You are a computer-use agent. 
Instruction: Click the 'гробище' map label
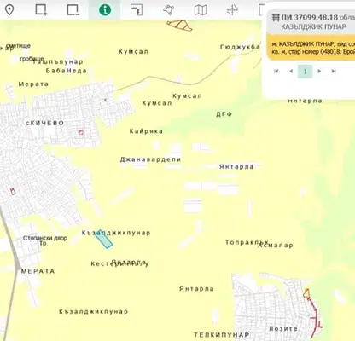point(32,59)
